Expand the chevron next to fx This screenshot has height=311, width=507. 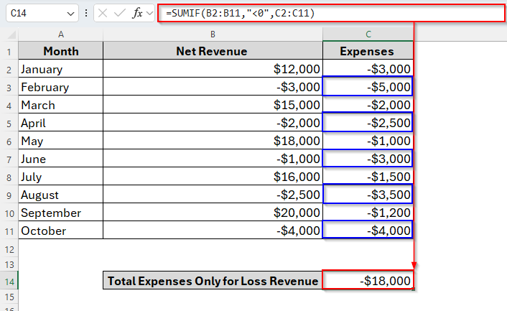point(150,13)
